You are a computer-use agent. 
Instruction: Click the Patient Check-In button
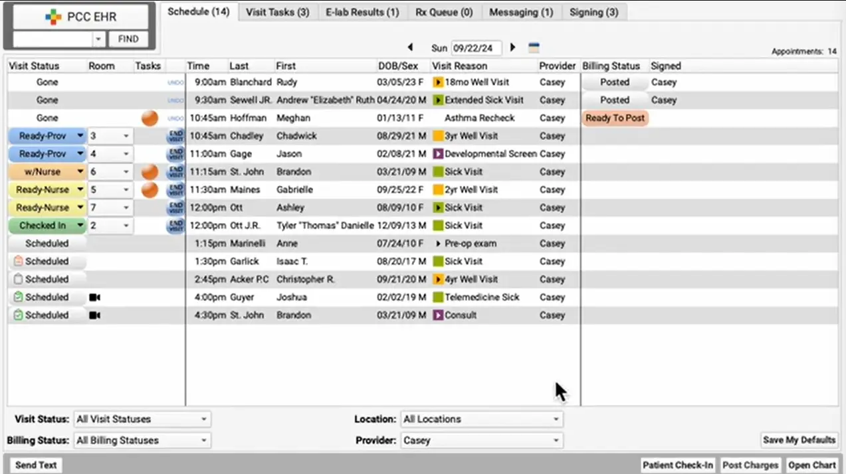(677, 465)
